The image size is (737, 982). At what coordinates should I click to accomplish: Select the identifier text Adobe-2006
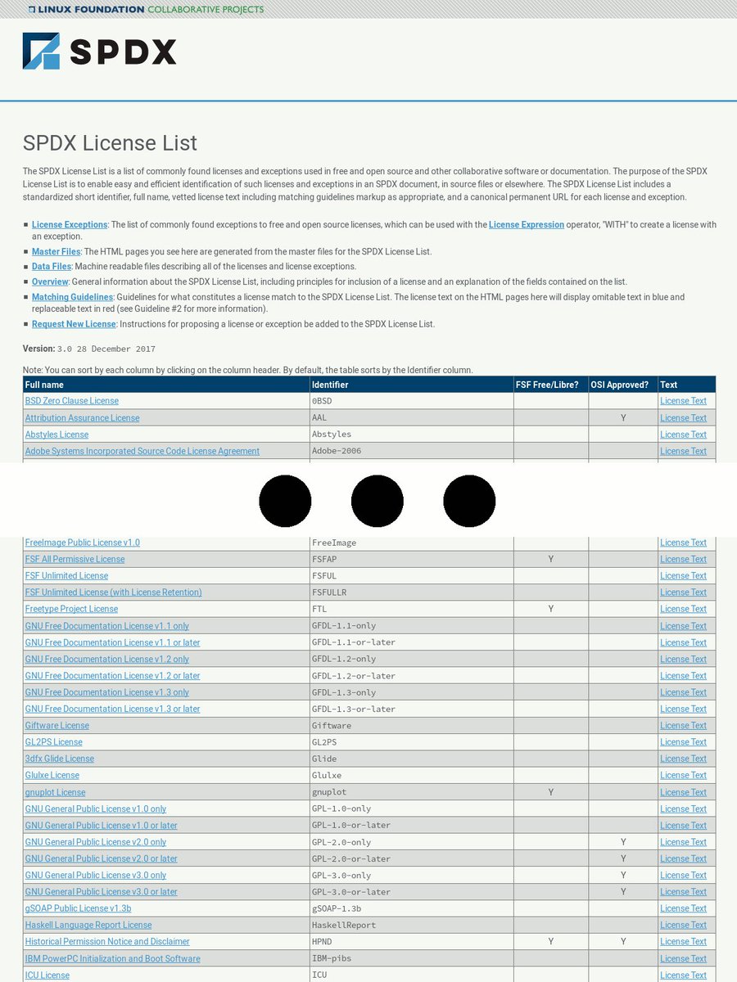click(x=337, y=451)
